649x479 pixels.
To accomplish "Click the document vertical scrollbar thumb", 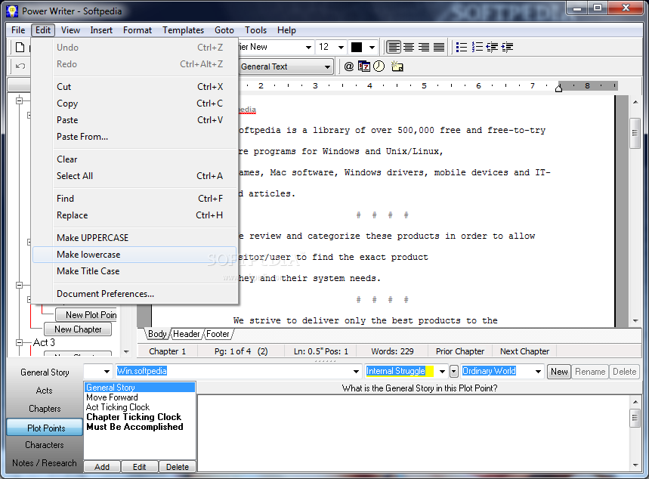I will point(635,133).
